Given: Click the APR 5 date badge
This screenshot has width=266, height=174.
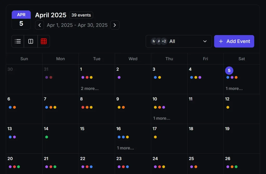Looking at the screenshot, I should (x=21, y=20).
